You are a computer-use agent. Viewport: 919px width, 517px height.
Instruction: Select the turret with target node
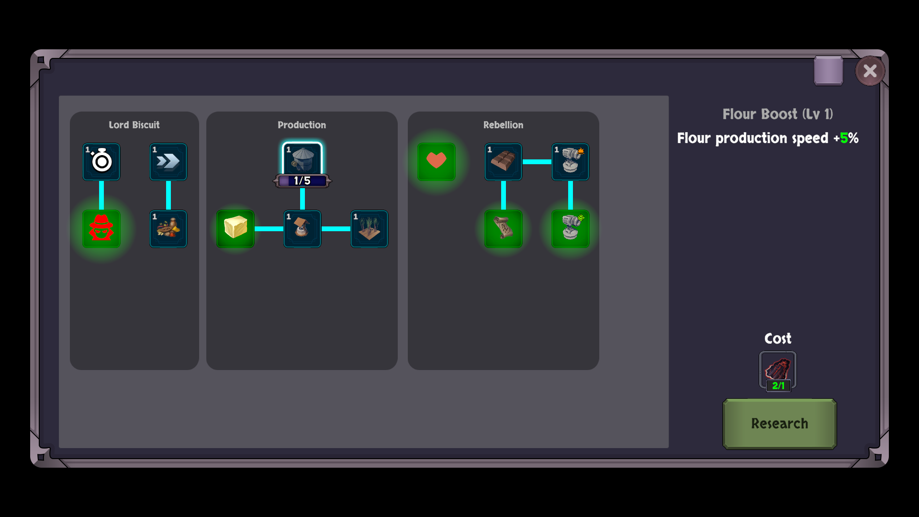[x=571, y=229]
